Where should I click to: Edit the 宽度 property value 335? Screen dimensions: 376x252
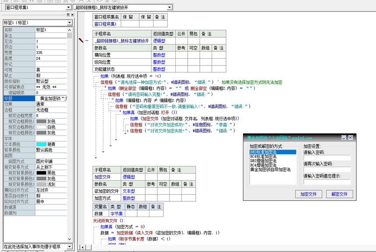point(51,52)
